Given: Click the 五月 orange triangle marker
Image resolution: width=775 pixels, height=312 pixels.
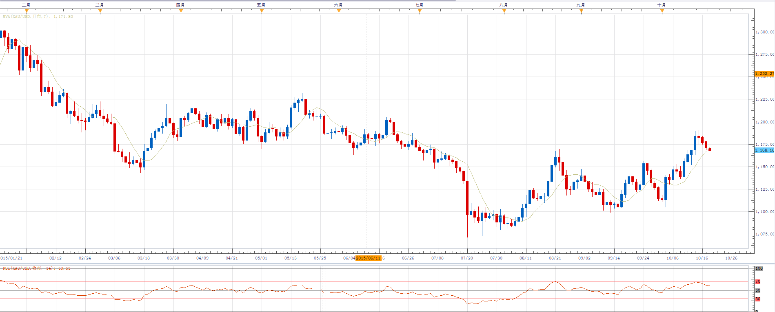Looking at the screenshot, I should [x=262, y=11].
